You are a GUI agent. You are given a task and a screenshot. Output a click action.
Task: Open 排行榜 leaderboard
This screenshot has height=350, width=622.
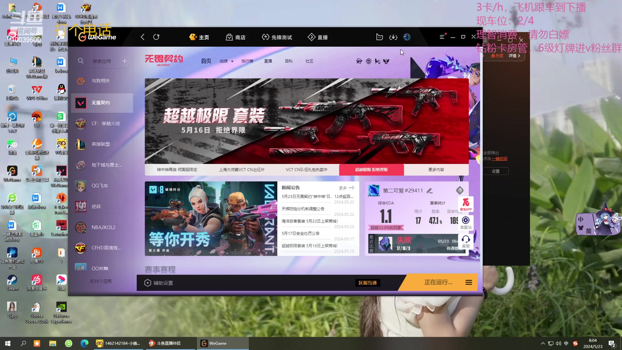[247, 61]
